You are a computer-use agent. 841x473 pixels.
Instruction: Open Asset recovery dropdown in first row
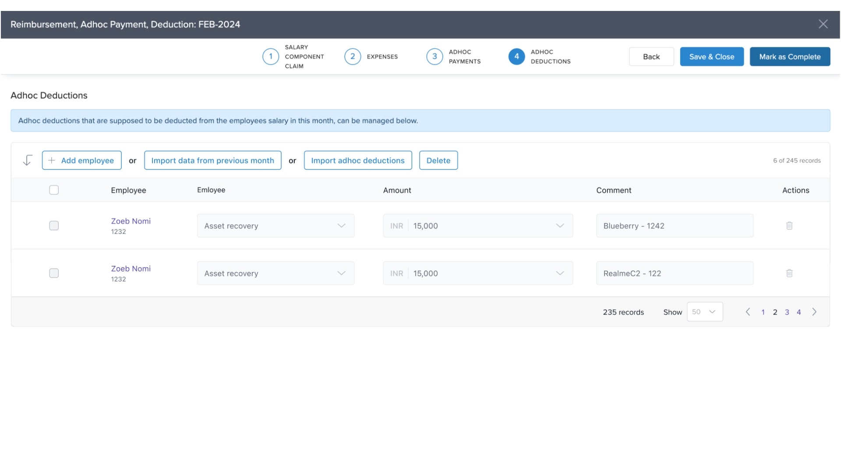pyautogui.click(x=276, y=226)
